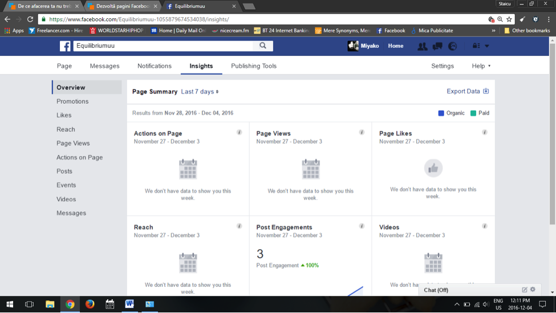Viewport: 556px width, 313px height.
Task: Show info for Post Engagements card
Action: 362,226
